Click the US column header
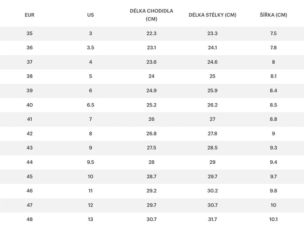The width and height of the screenshot is (304, 226). click(x=90, y=15)
